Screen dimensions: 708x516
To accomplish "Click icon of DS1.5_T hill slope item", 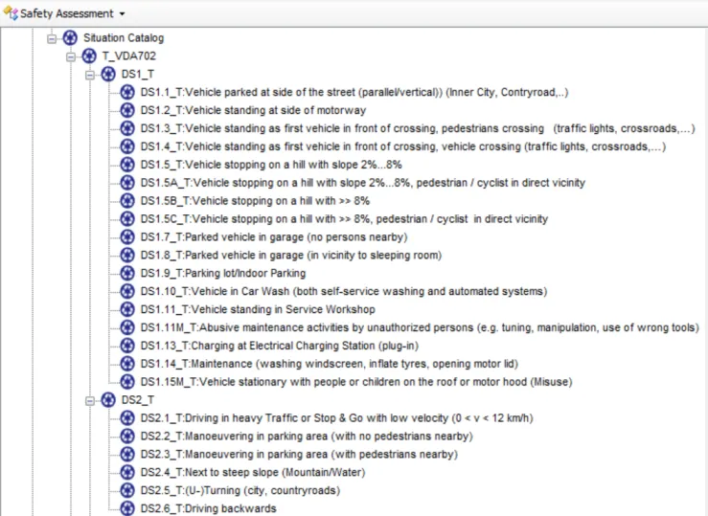I will [127, 165].
